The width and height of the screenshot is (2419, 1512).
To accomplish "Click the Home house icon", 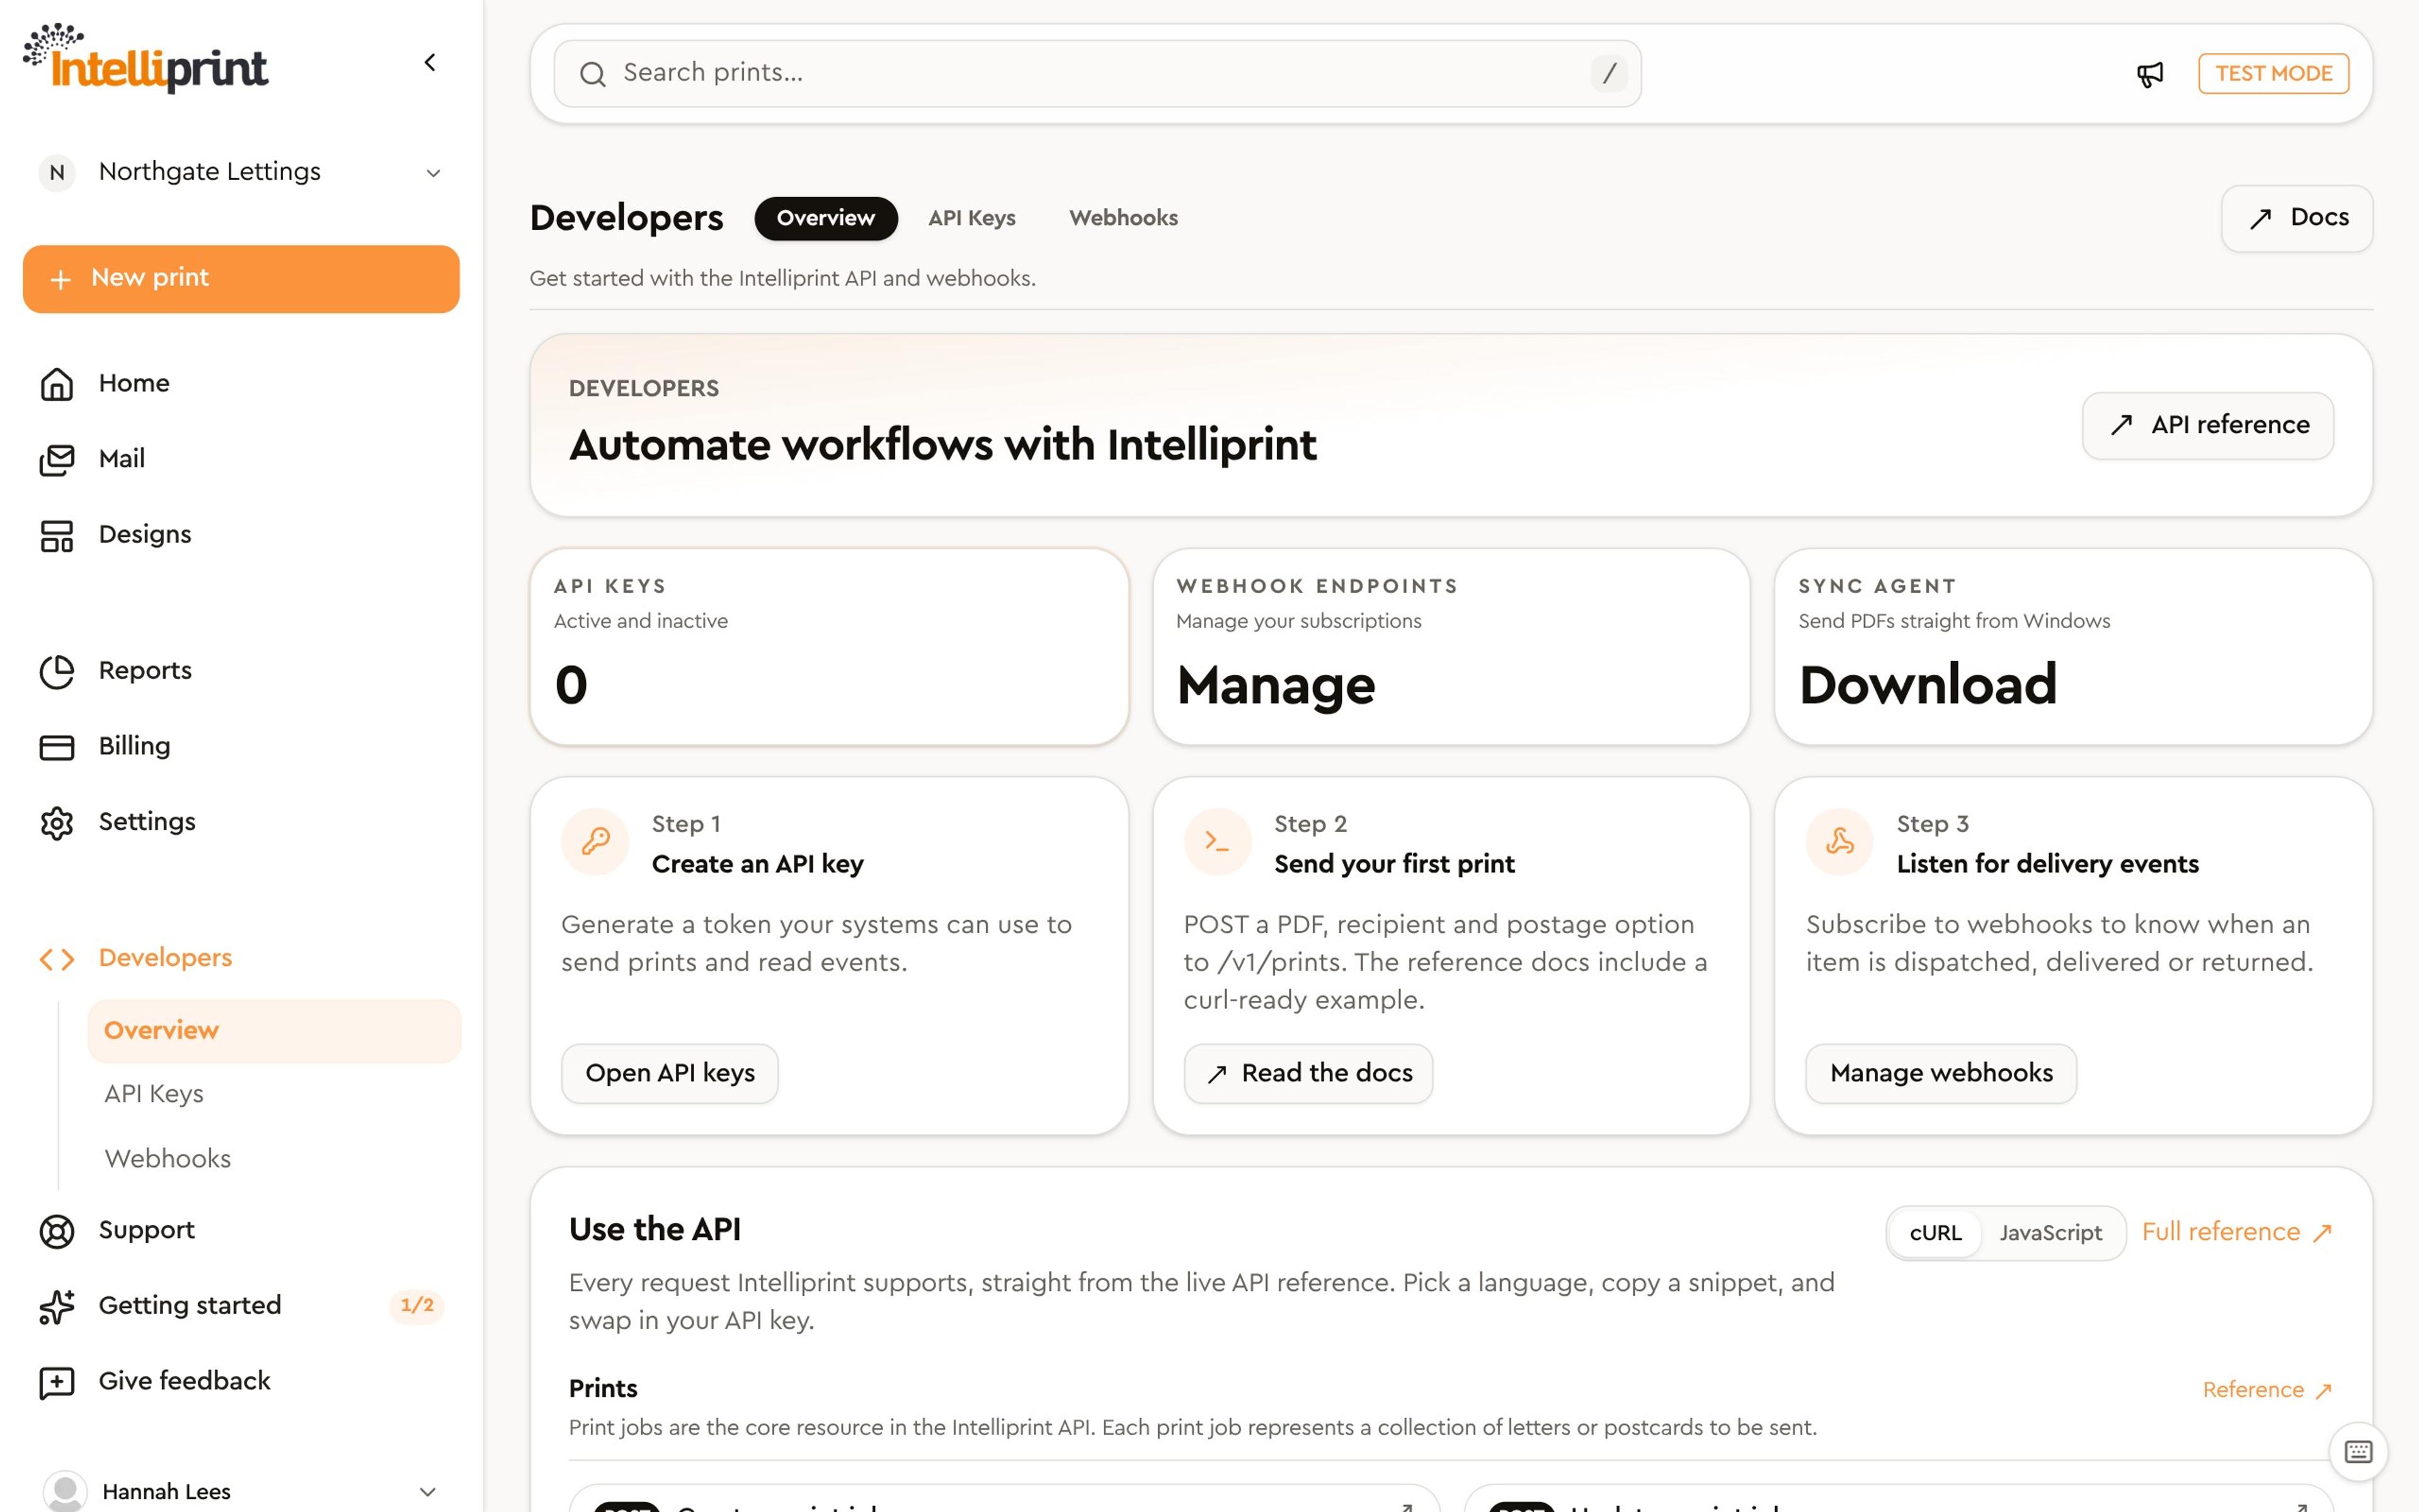I will 57,384.
